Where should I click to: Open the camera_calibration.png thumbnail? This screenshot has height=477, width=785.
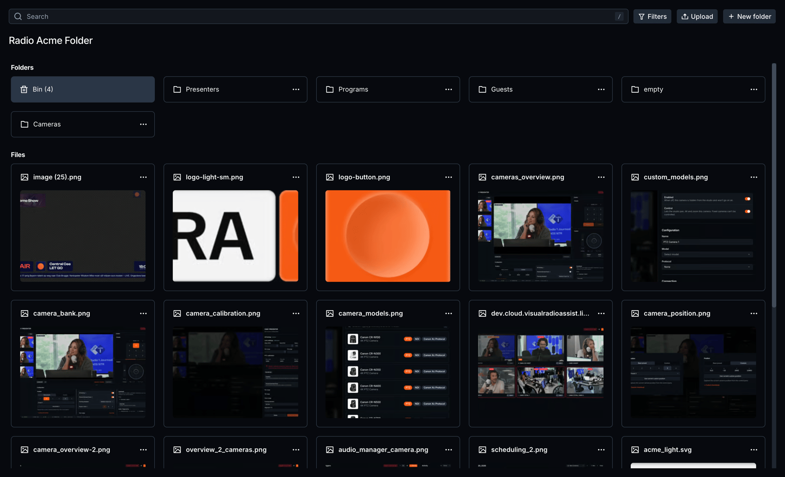[235, 372]
